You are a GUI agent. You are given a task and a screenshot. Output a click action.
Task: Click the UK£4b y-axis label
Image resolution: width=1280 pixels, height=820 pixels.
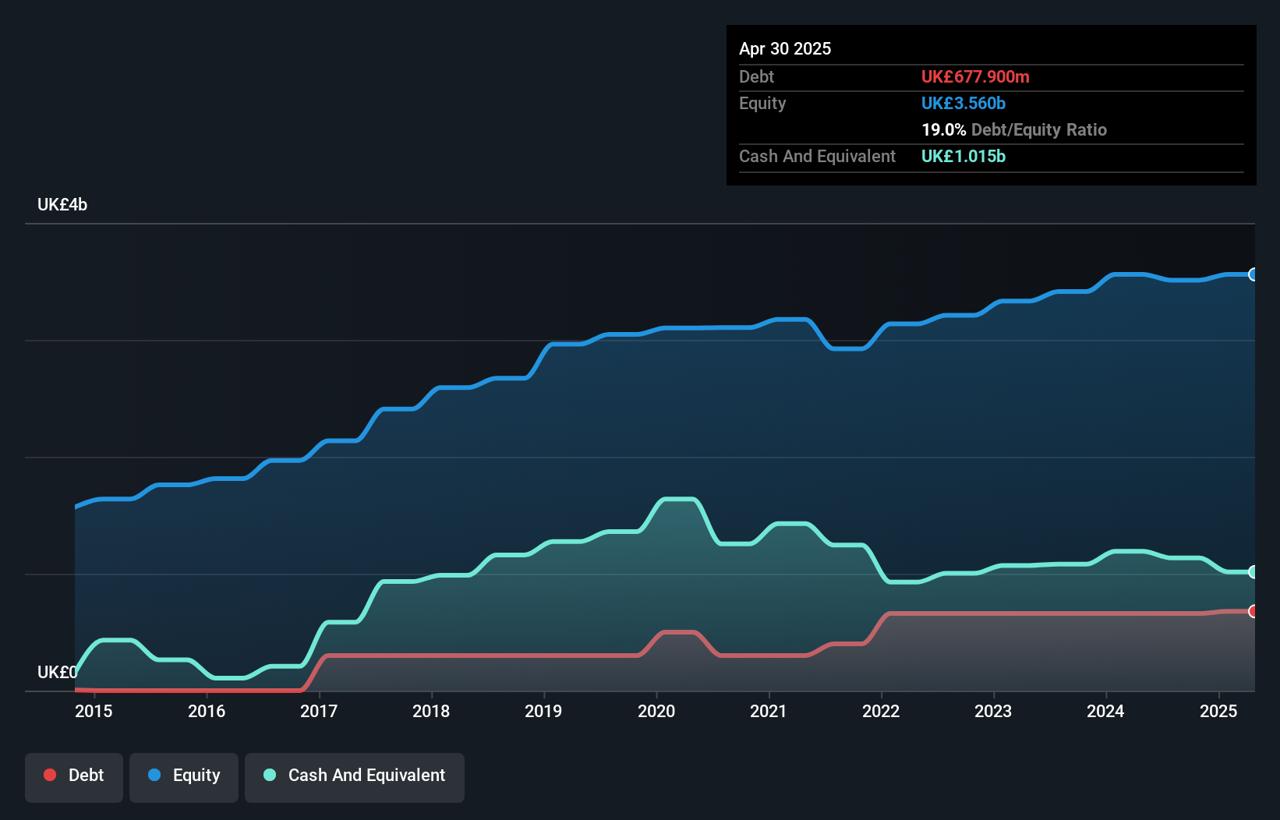(62, 205)
